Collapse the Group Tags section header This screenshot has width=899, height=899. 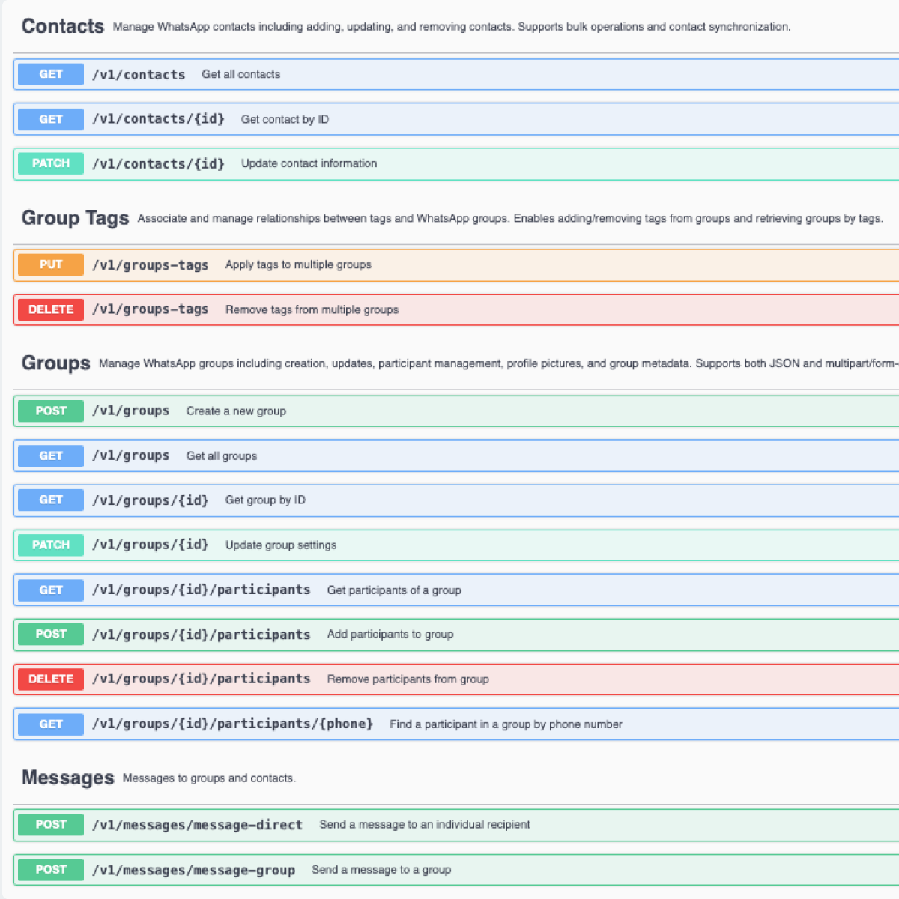(x=75, y=218)
